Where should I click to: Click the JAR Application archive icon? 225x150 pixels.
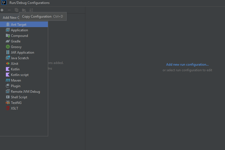8,52
